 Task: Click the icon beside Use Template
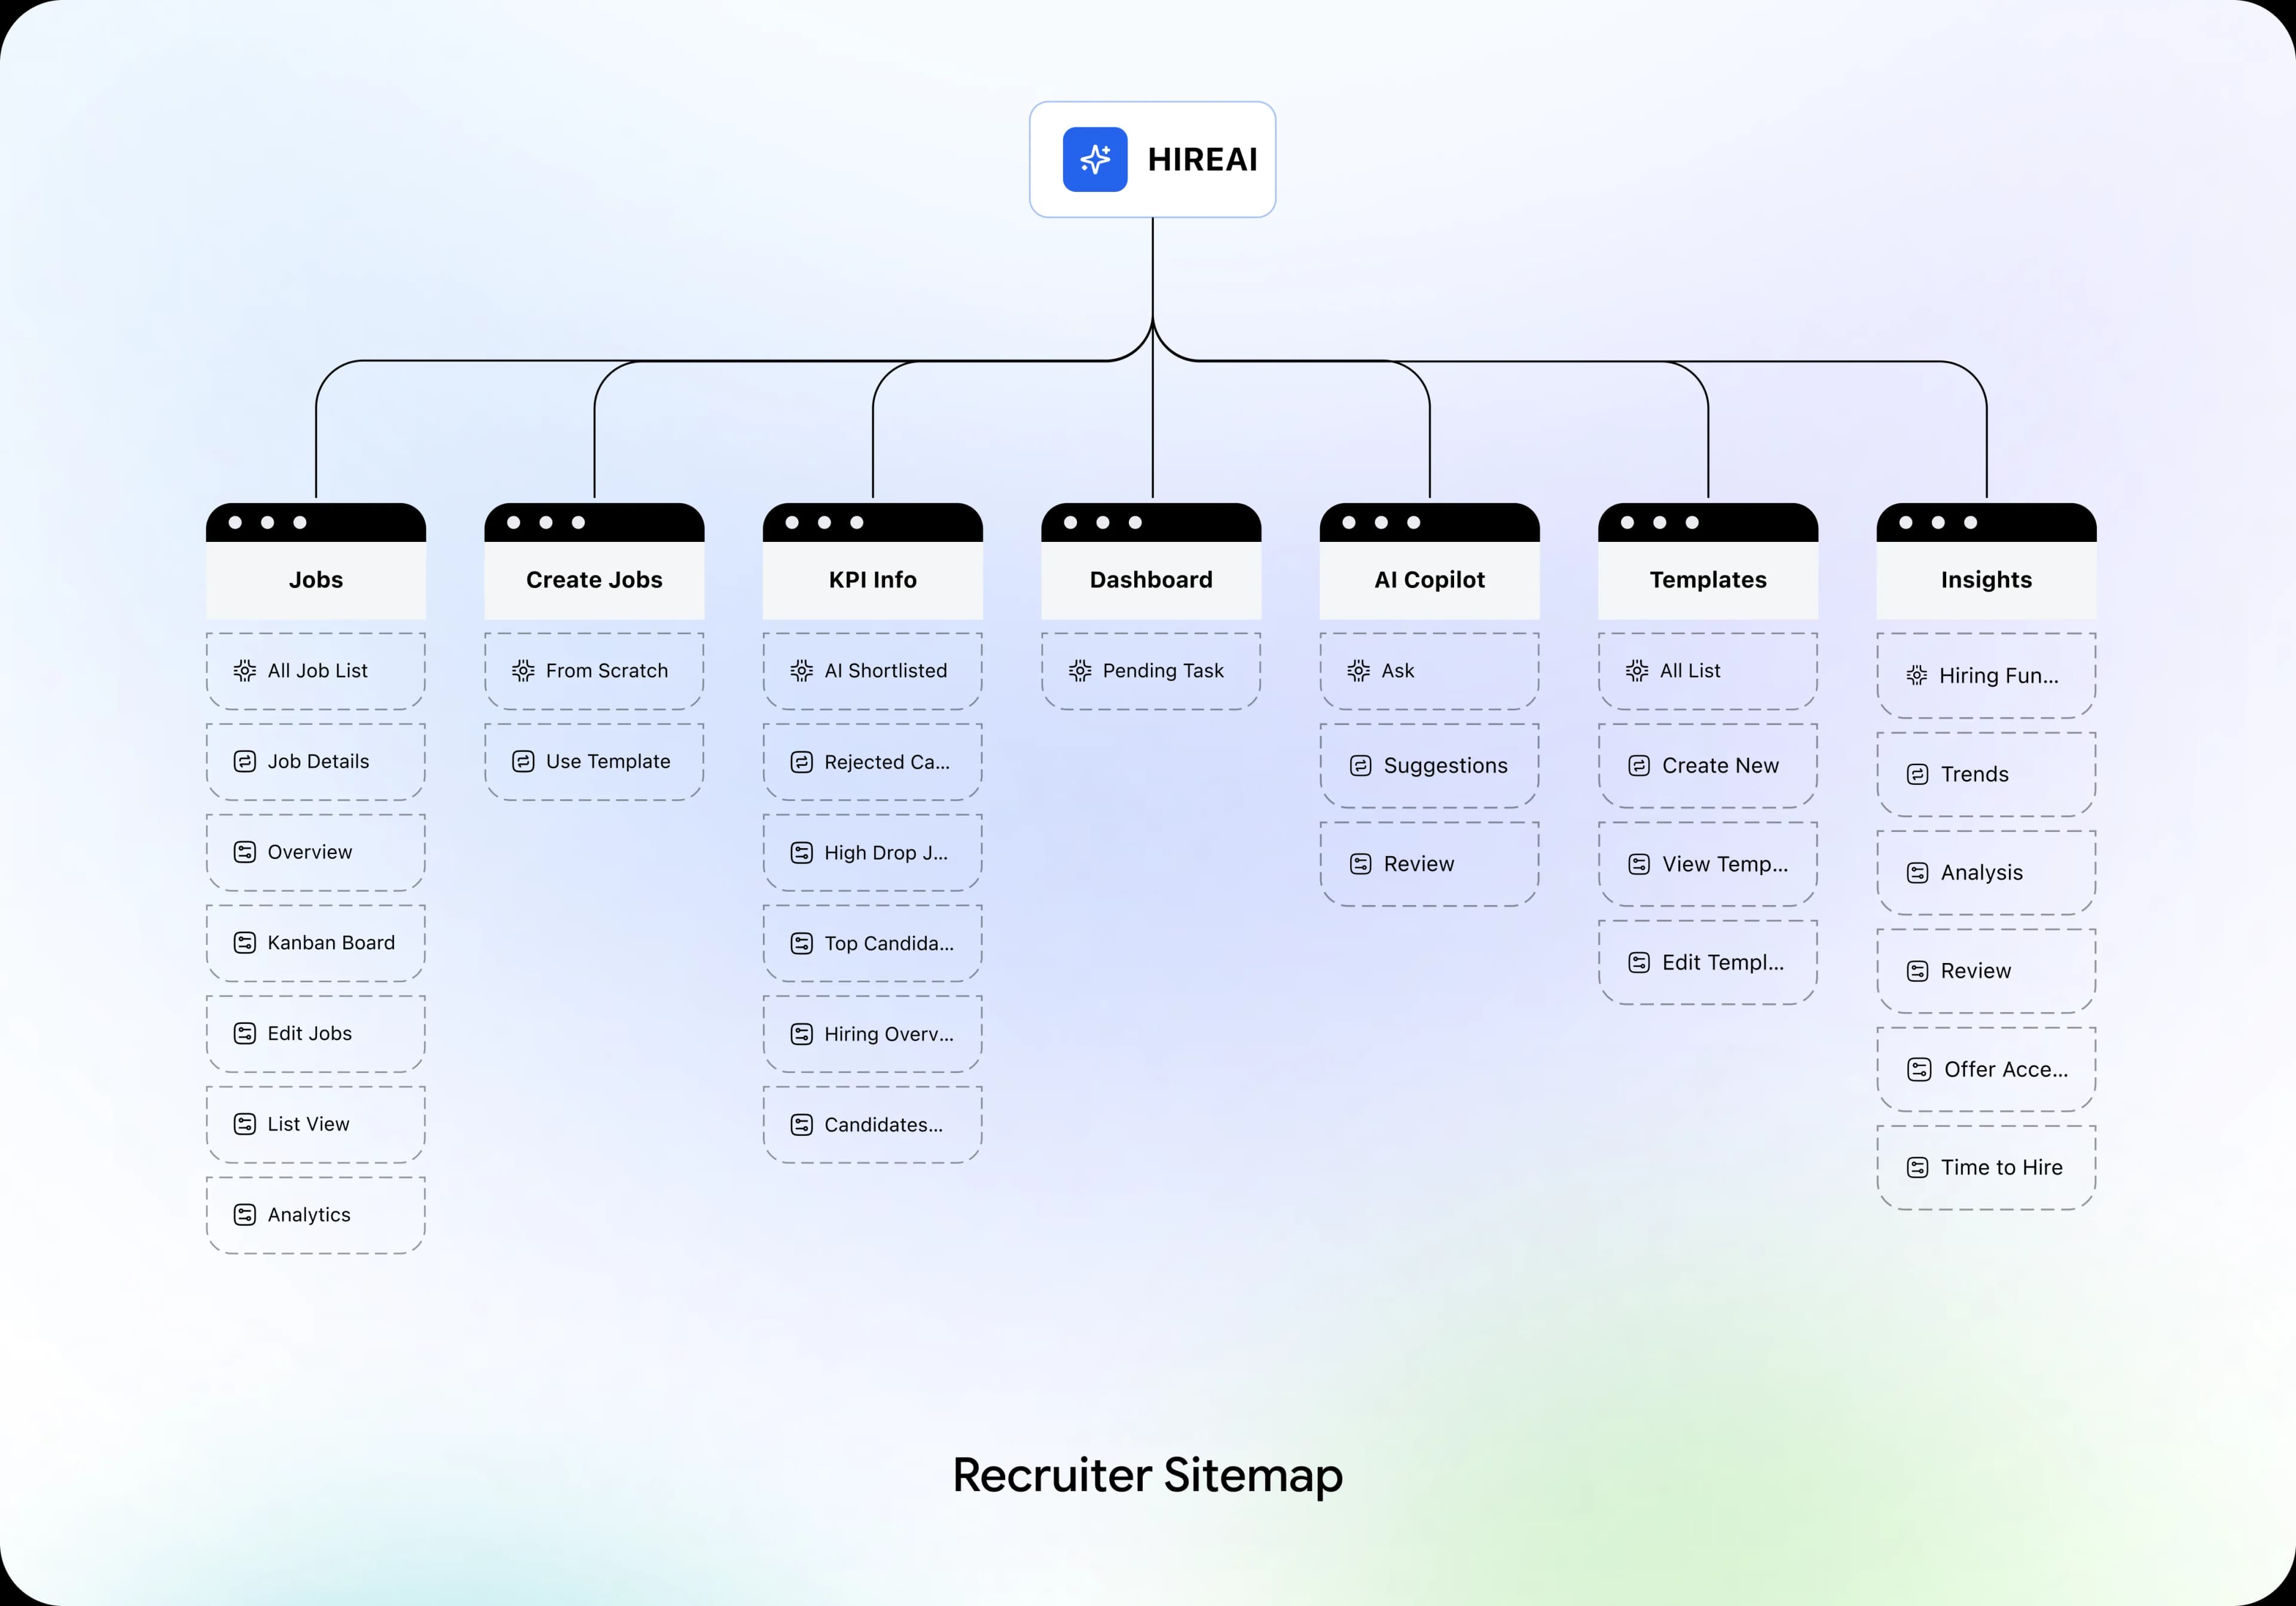pos(523,761)
